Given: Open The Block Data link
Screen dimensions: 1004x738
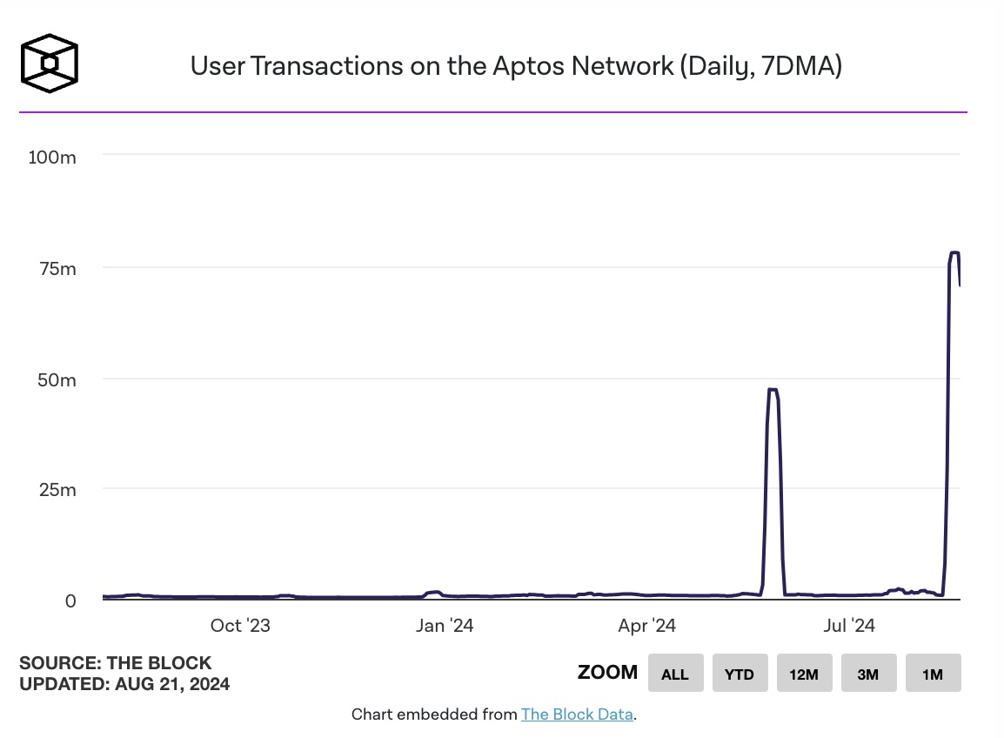Looking at the screenshot, I should [577, 715].
